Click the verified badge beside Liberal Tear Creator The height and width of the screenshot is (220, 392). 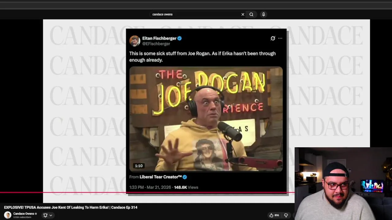coord(185,177)
